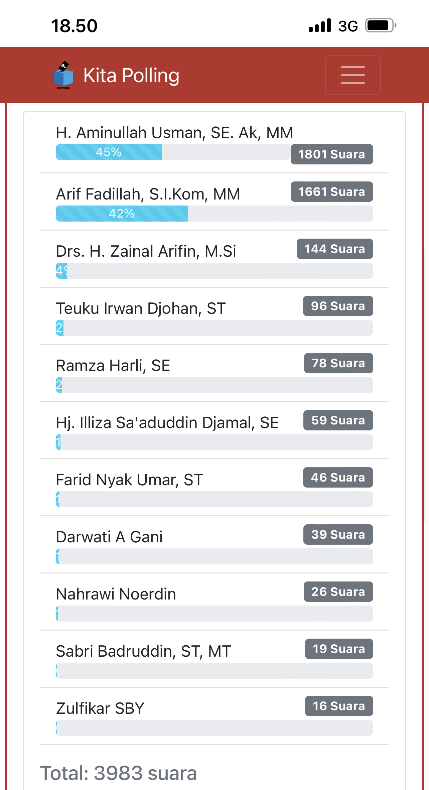The width and height of the screenshot is (429, 790).
Task: Click the 1661 Suara vote badge
Action: point(331,192)
